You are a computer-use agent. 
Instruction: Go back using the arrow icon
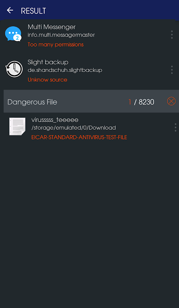[10, 10]
